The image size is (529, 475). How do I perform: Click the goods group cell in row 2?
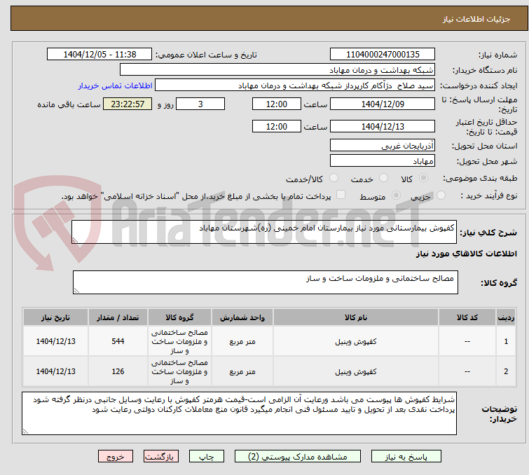click(179, 371)
